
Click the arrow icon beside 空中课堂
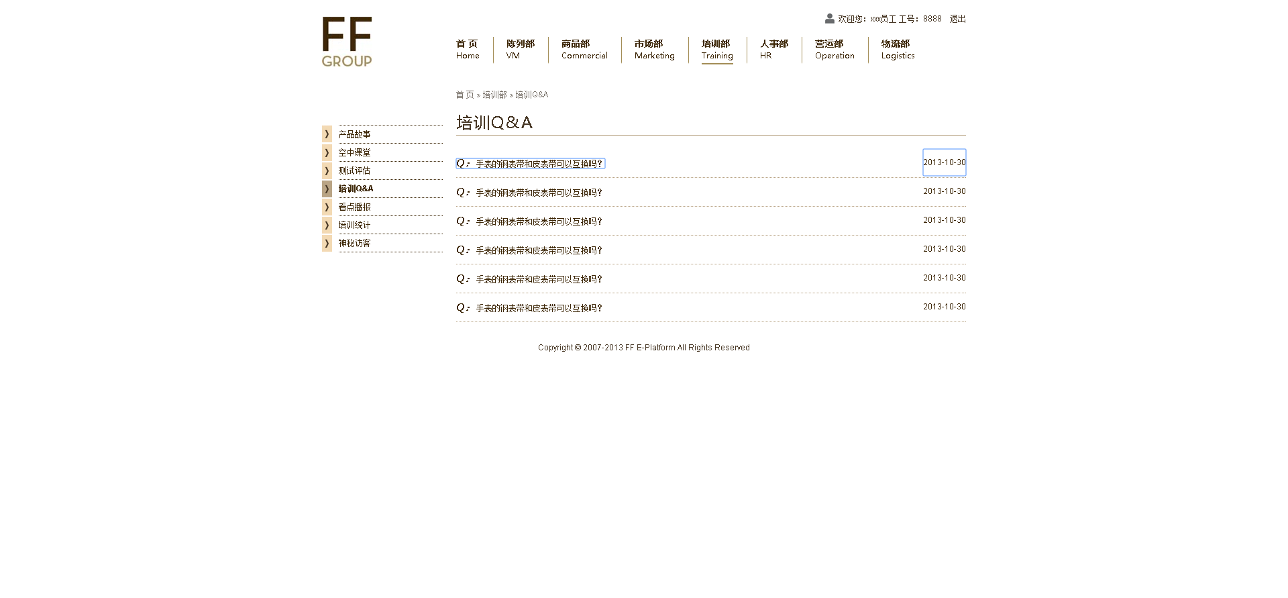tap(327, 152)
